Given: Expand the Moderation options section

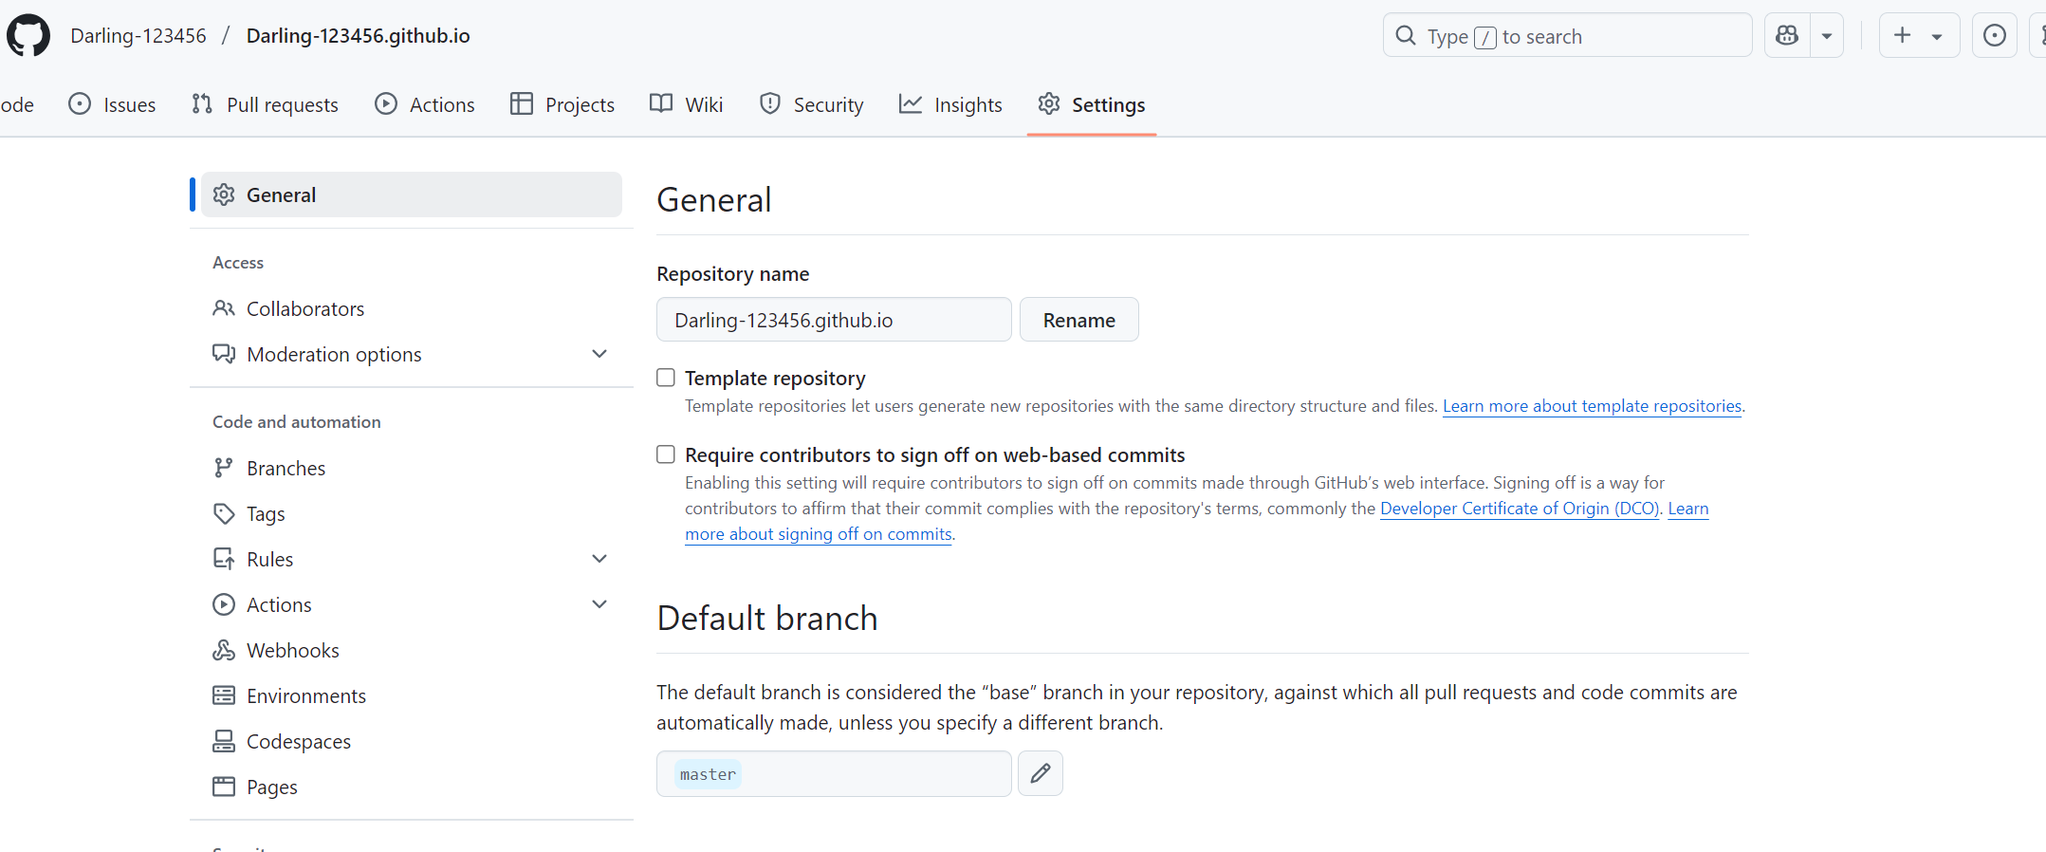Looking at the screenshot, I should coord(599,354).
